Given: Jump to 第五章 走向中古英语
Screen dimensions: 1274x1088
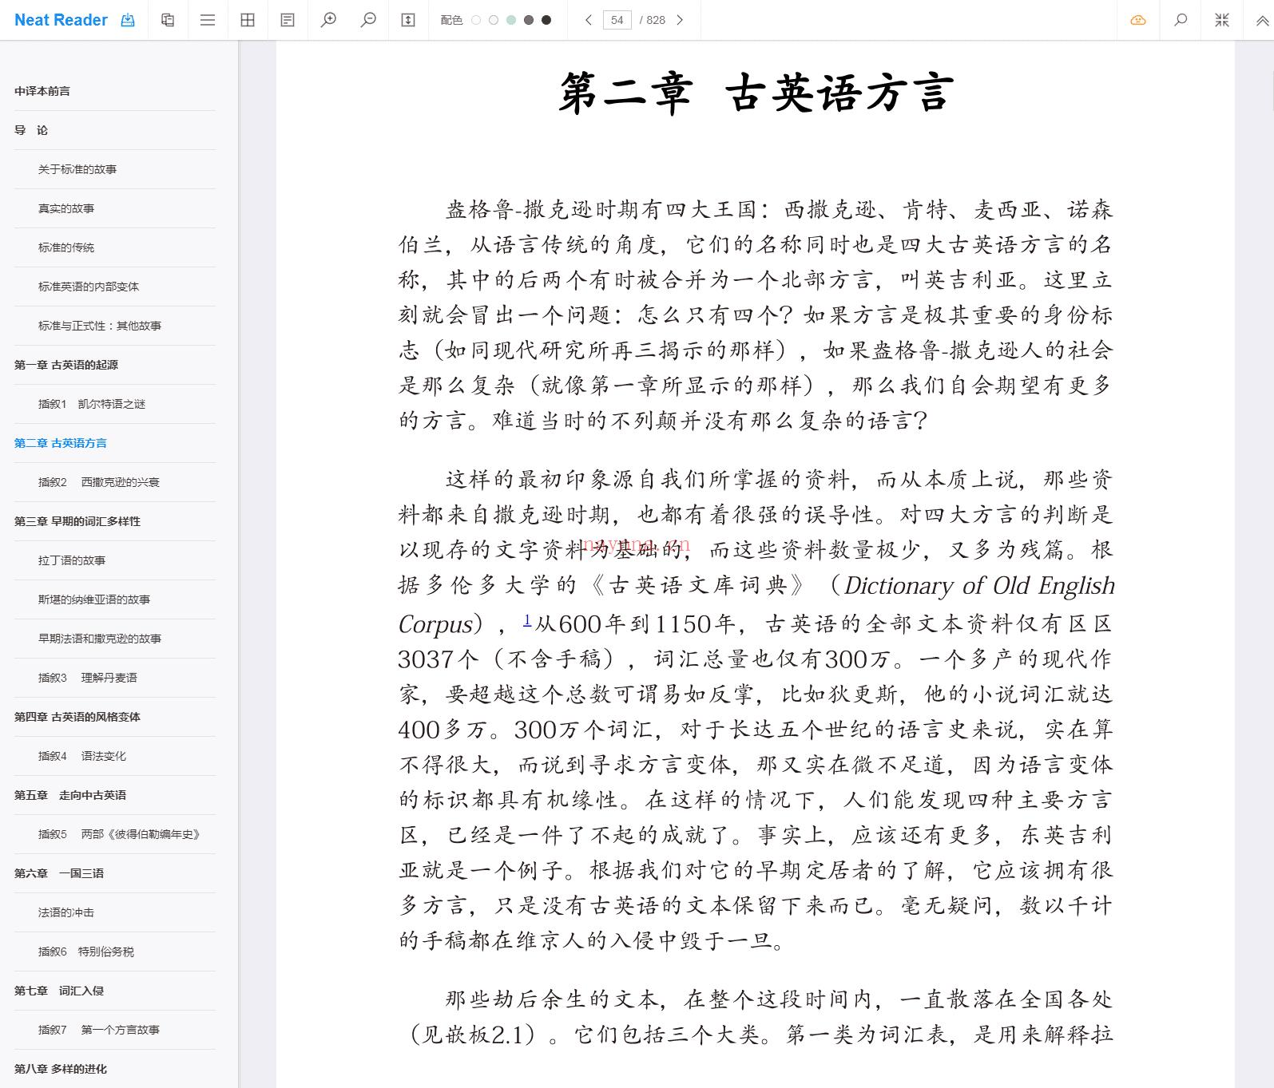Looking at the screenshot, I should pyautogui.click(x=70, y=795).
